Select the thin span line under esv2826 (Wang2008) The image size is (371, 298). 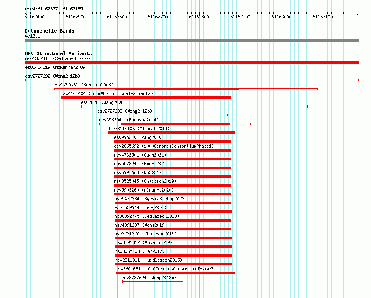pyautogui.click(x=194, y=106)
